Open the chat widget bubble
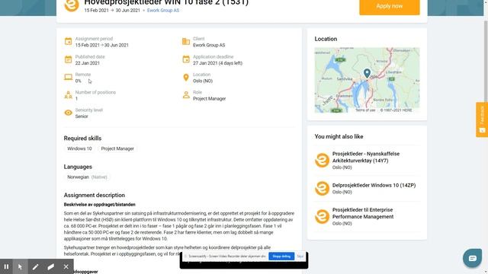488x274 pixels. point(472,258)
